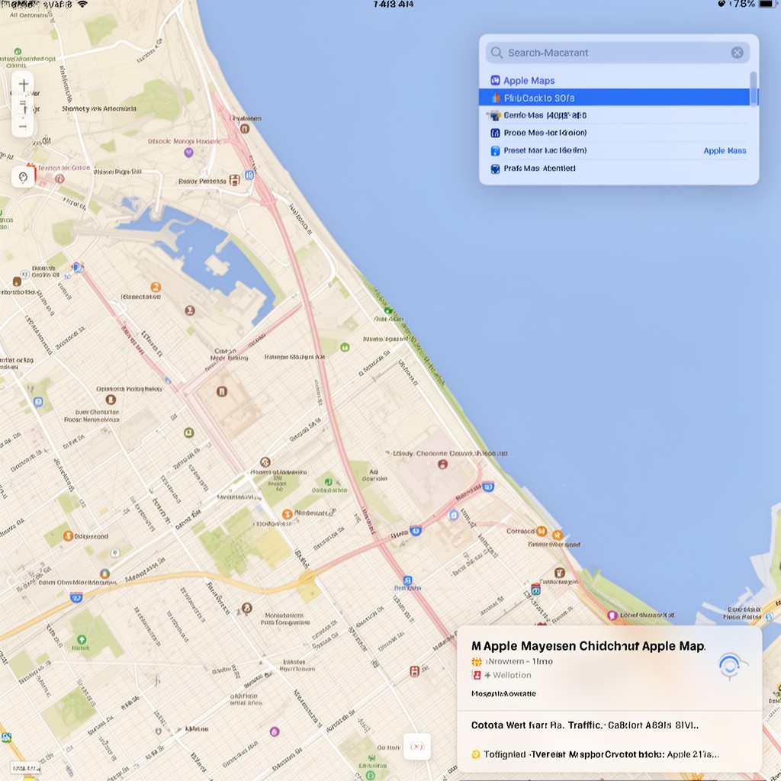Click green pin near Framepe Stioikprs label

[x=345, y=347]
